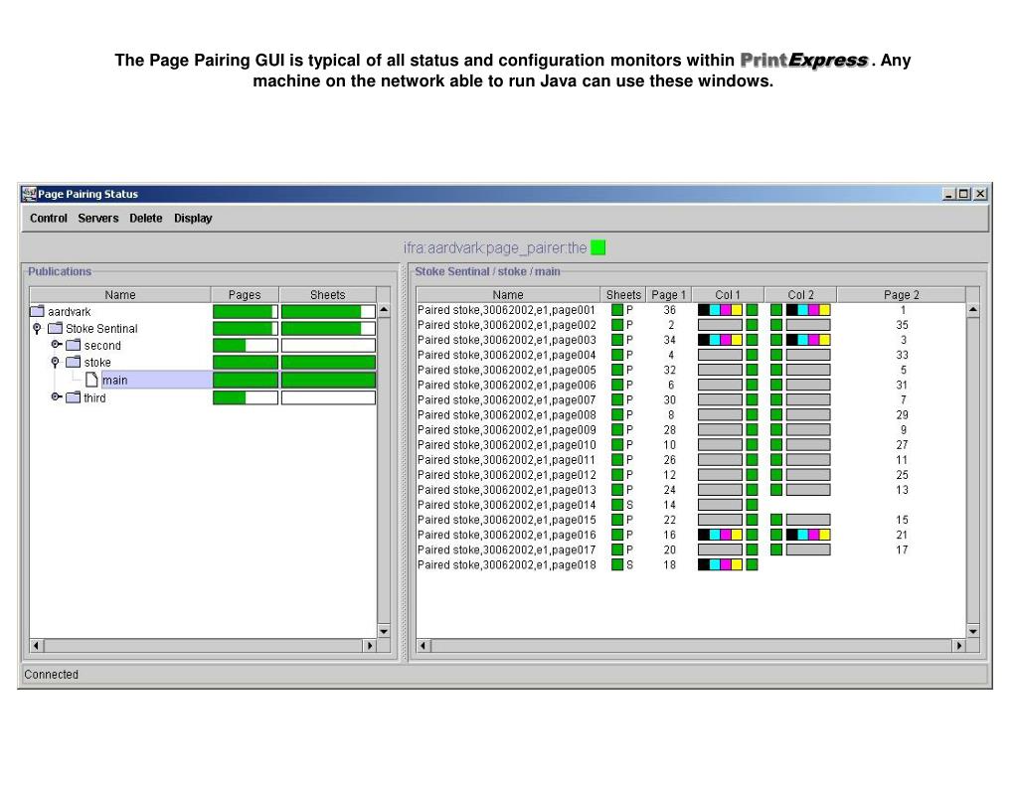The width and height of the screenshot is (1018, 786).
Task: Click Sheets column green square for page001
Action: pos(617,310)
